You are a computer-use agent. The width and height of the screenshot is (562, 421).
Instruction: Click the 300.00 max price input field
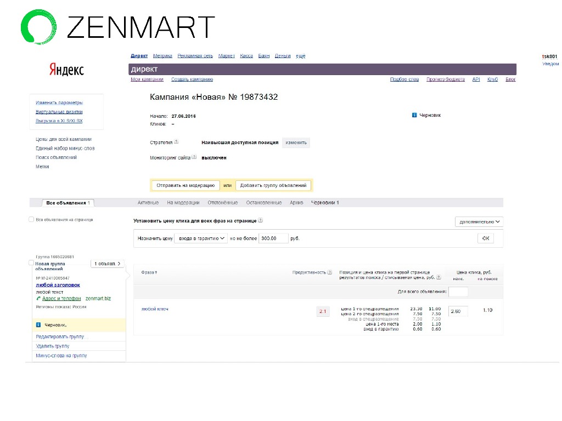273,238
